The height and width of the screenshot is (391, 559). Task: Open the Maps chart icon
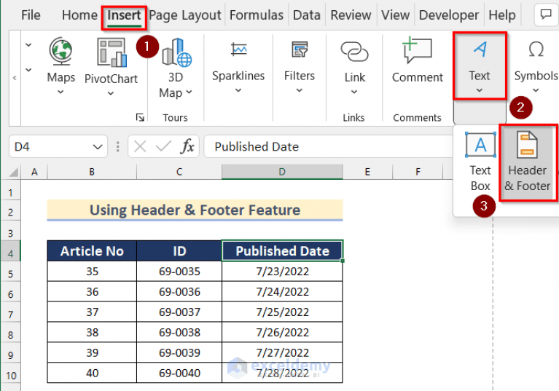[61, 52]
